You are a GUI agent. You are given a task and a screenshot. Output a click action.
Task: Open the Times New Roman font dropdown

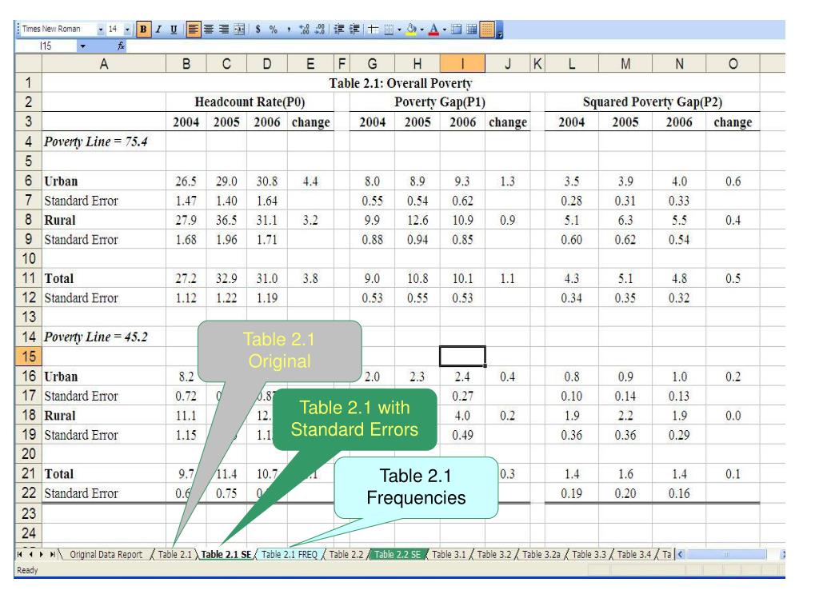click(101, 30)
